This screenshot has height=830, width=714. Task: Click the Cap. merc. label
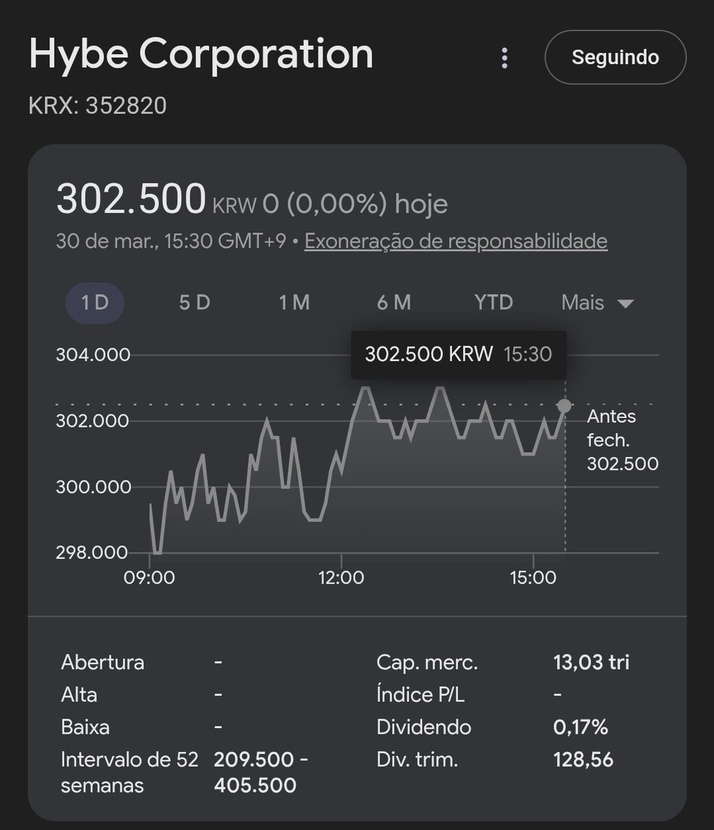[427, 663]
